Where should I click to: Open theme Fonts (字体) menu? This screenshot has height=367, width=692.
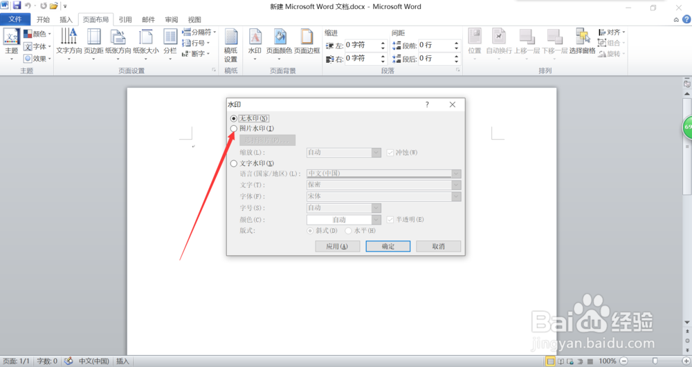coord(37,46)
